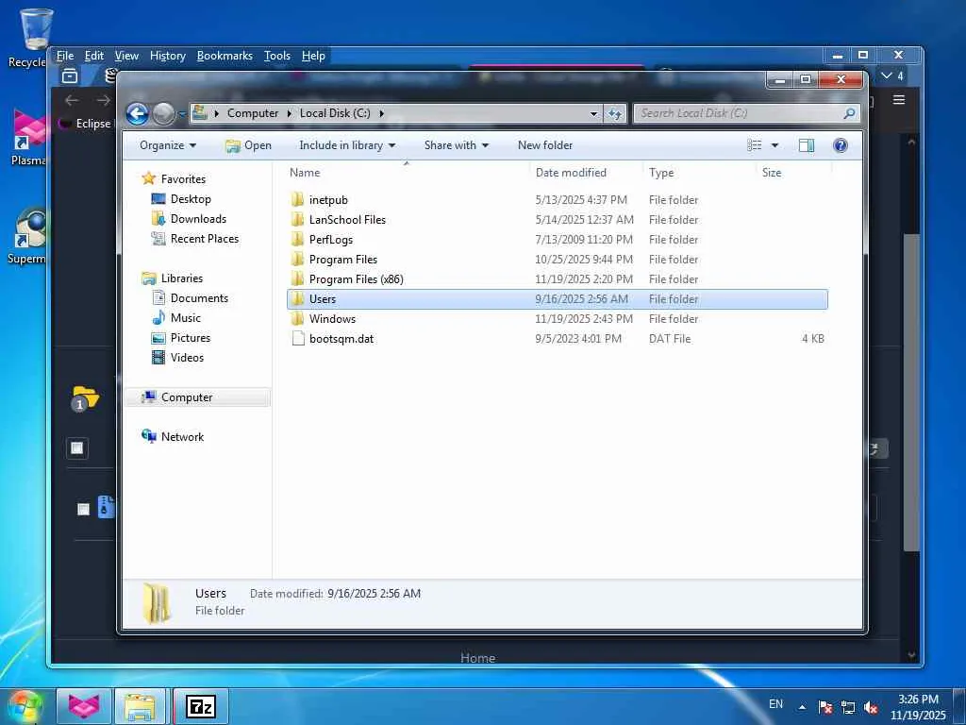Image resolution: width=966 pixels, height=725 pixels.
Task: Tick the upper checkbox in browser page
Action: 77,448
